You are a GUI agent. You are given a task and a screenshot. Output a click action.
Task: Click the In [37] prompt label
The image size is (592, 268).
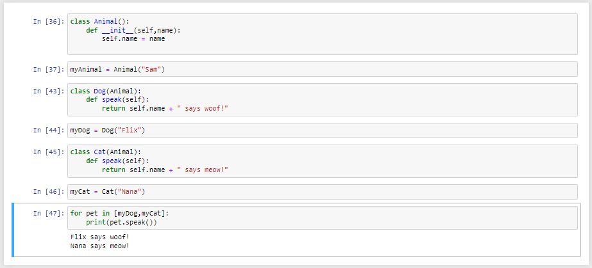pos(48,69)
